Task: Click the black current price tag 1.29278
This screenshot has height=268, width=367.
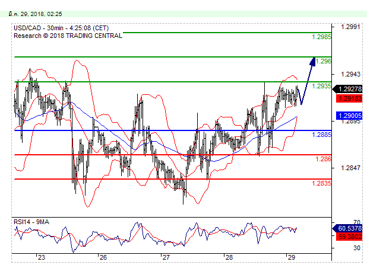Action: 347,89
